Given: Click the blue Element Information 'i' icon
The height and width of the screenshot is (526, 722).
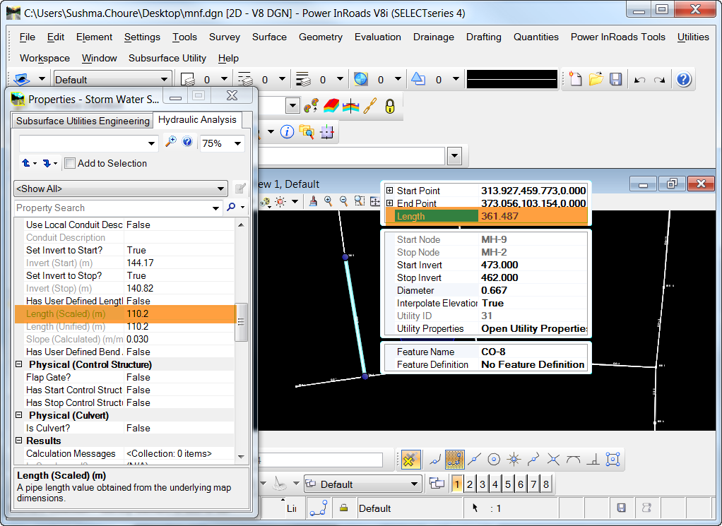Looking at the screenshot, I should point(287,132).
